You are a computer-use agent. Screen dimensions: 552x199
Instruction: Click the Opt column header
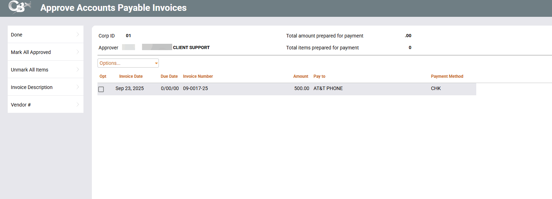tap(103, 76)
